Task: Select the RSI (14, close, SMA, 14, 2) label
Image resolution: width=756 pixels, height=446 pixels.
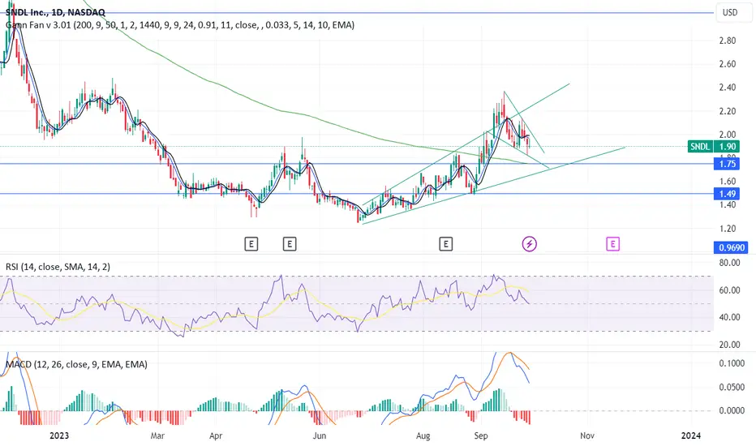Action: click(x=58, y=266)
